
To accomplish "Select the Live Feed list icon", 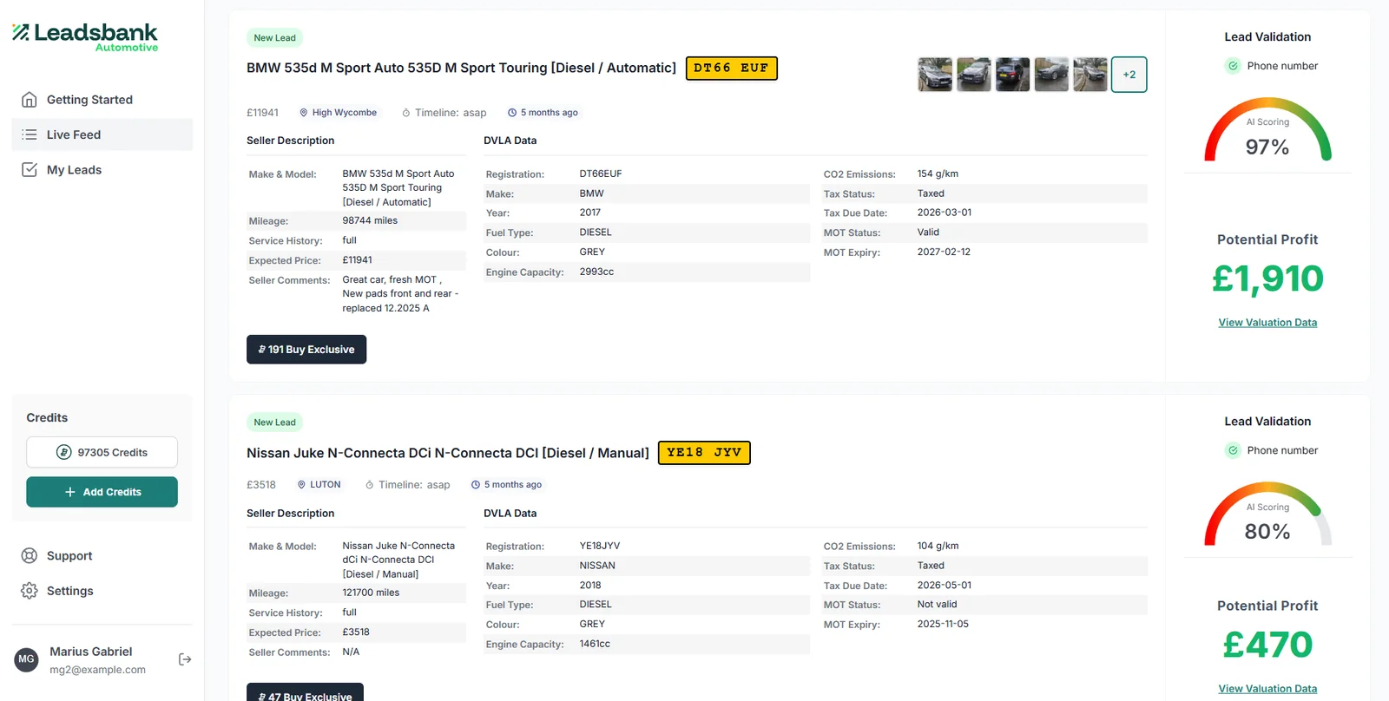I will point(30,134).
